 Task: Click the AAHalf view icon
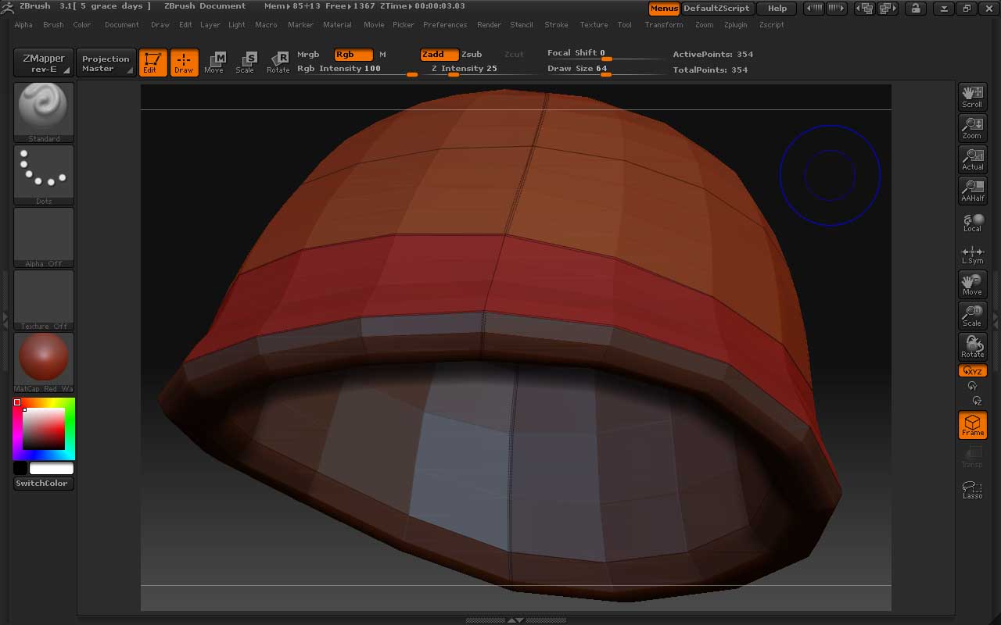pos(972,191)
